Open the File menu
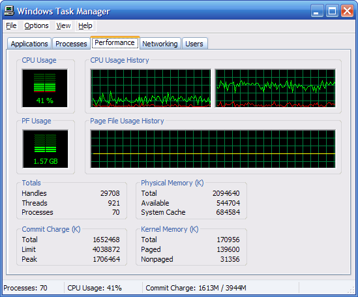 pyautogui.click(x=11, y=25)
